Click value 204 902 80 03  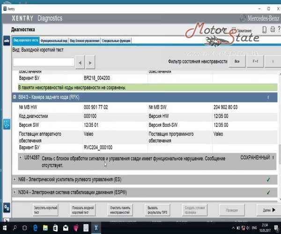pos(225,107)
